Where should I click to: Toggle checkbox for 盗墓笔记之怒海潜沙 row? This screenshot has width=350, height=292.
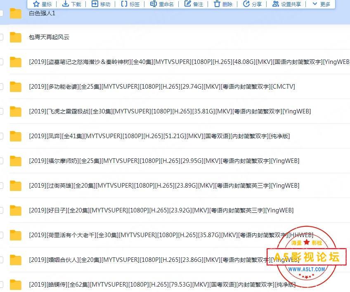[x=1, y=62]
